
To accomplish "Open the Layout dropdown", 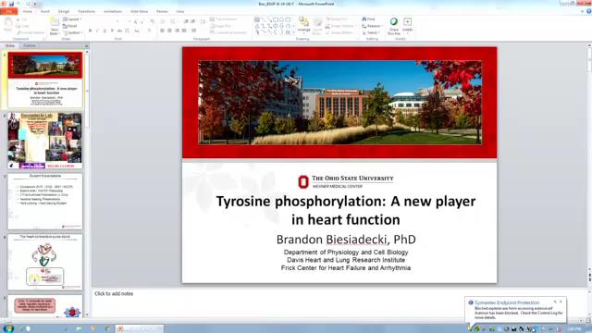I will click(x=72, y=18).
